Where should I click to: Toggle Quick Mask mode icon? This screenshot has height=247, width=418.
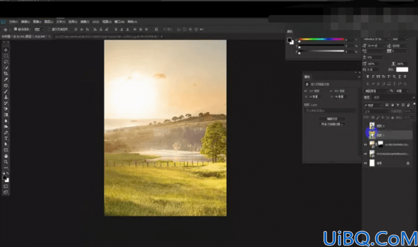click(x=6, y=186)
